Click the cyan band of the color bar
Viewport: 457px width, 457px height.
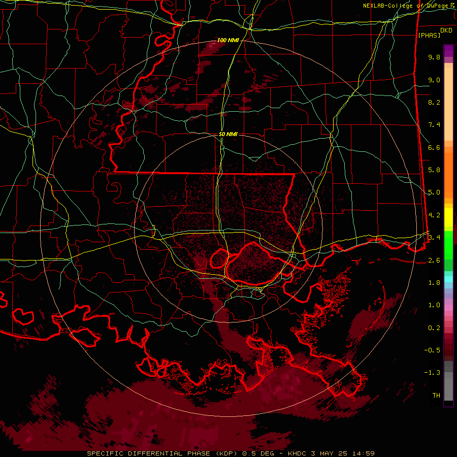[448, 279]
